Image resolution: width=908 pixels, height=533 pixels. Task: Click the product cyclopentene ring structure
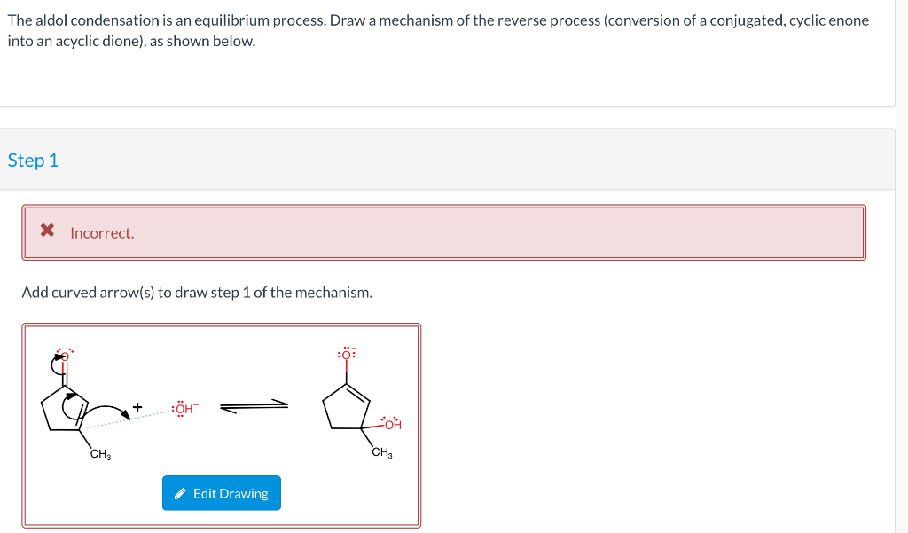click(347, 407)
